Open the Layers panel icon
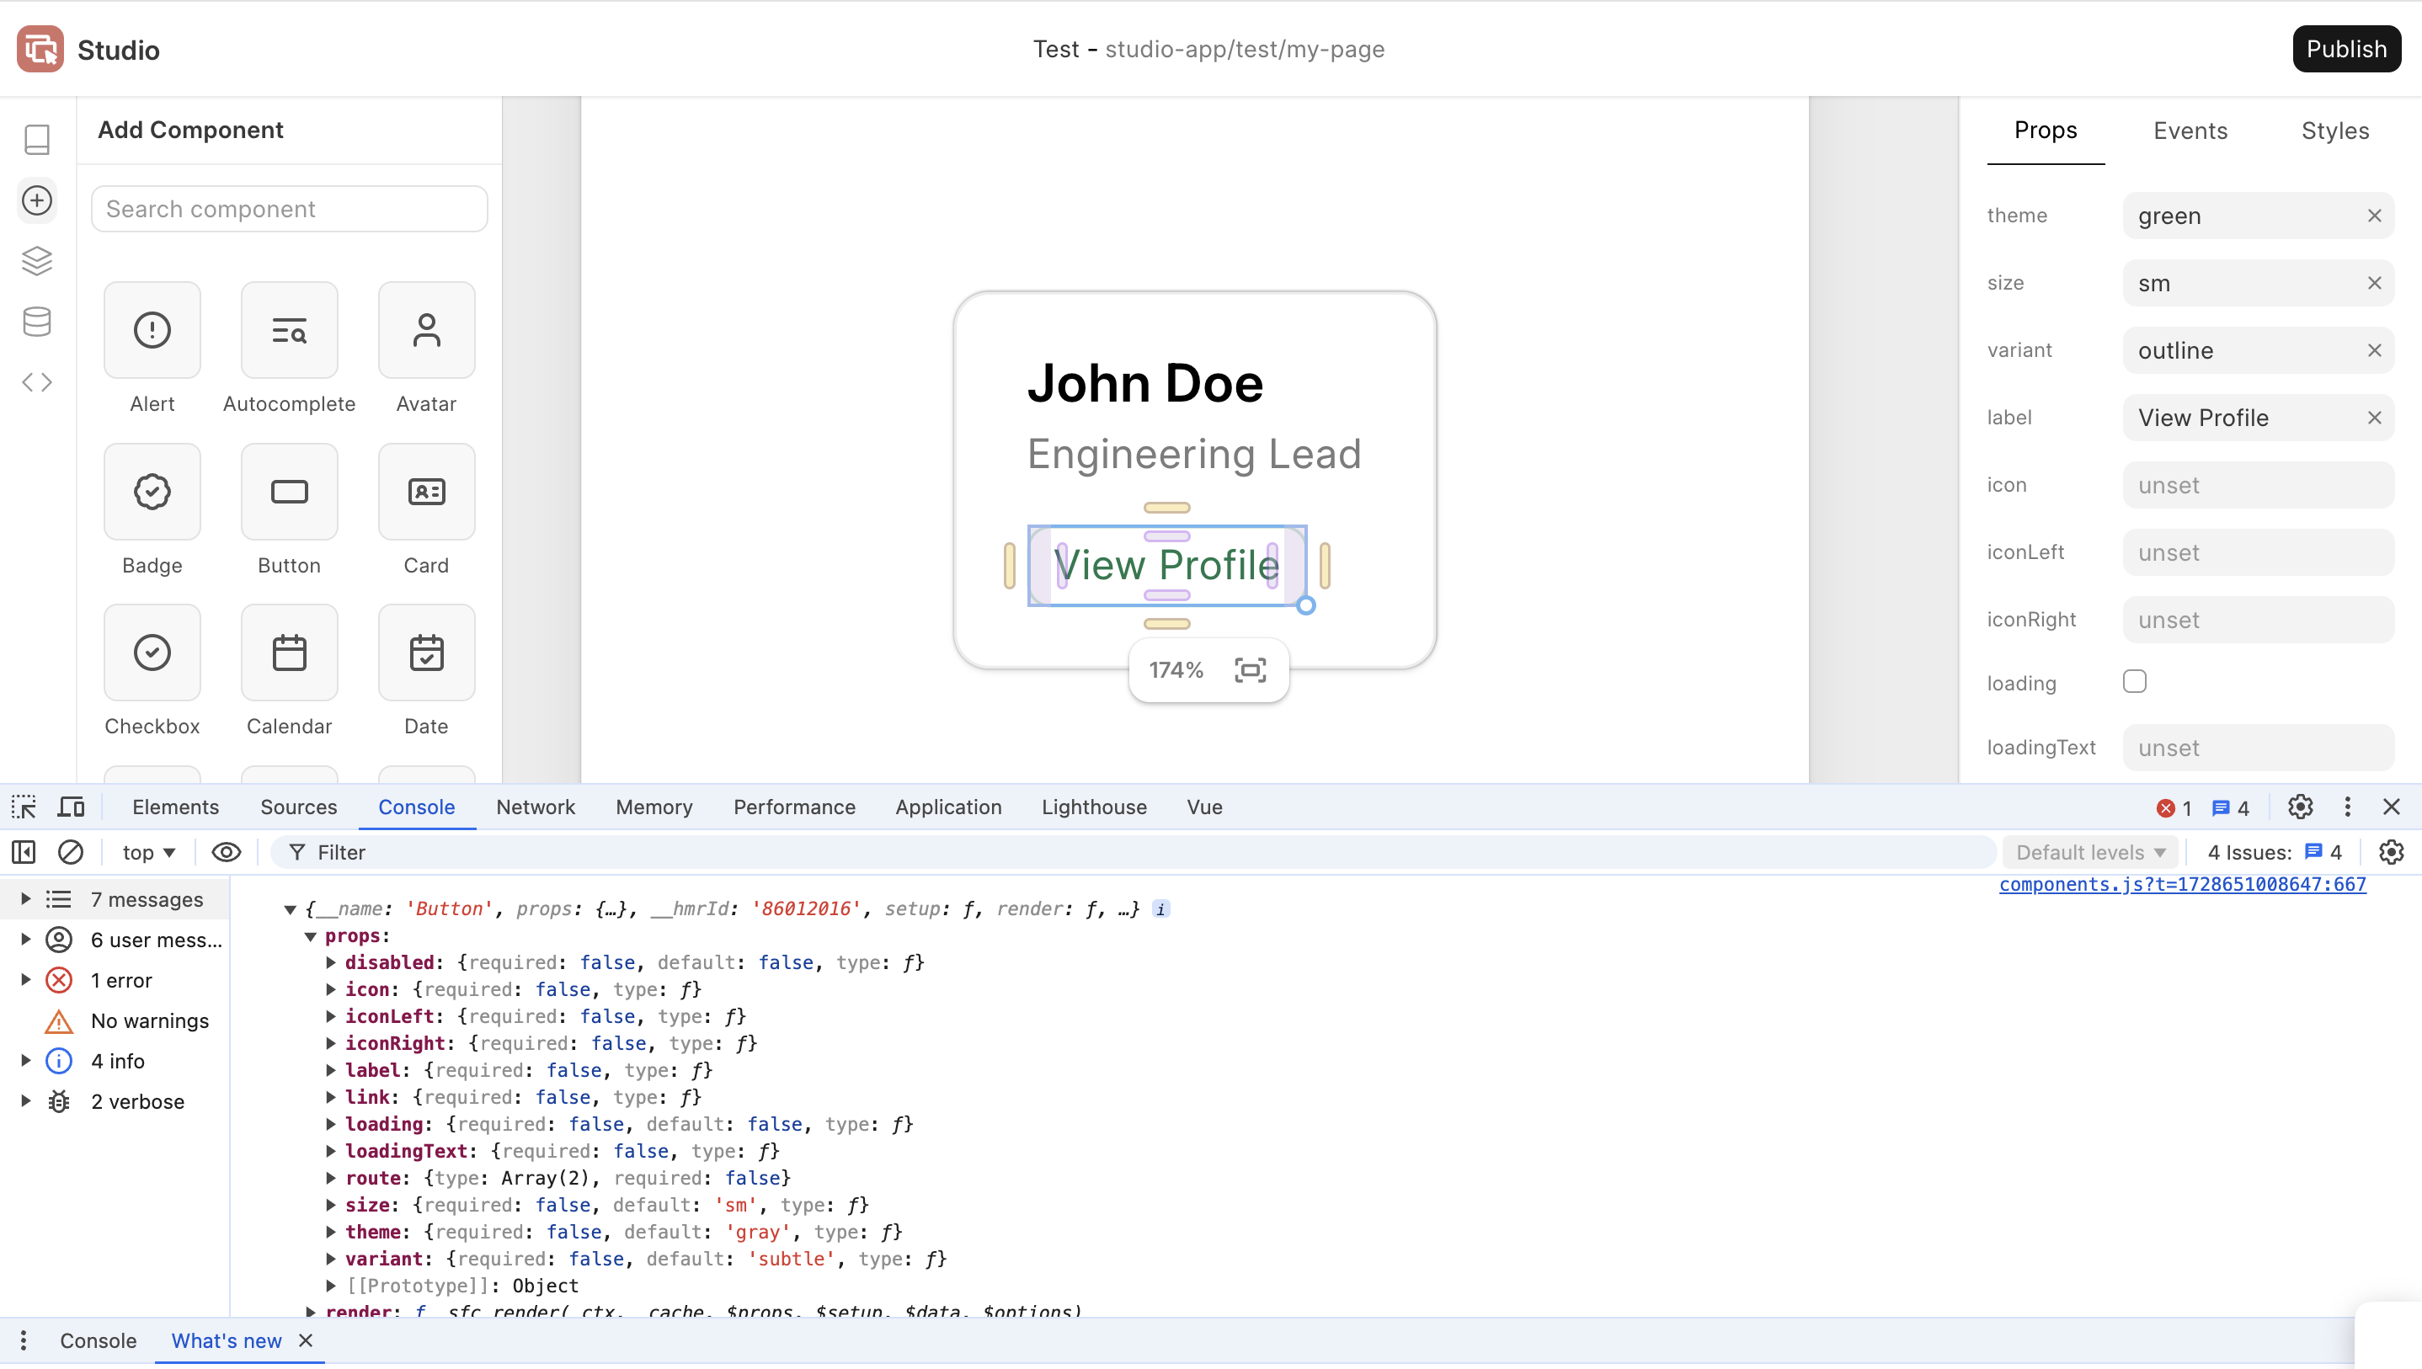The image size is (2422, 1369). [37, 260]
